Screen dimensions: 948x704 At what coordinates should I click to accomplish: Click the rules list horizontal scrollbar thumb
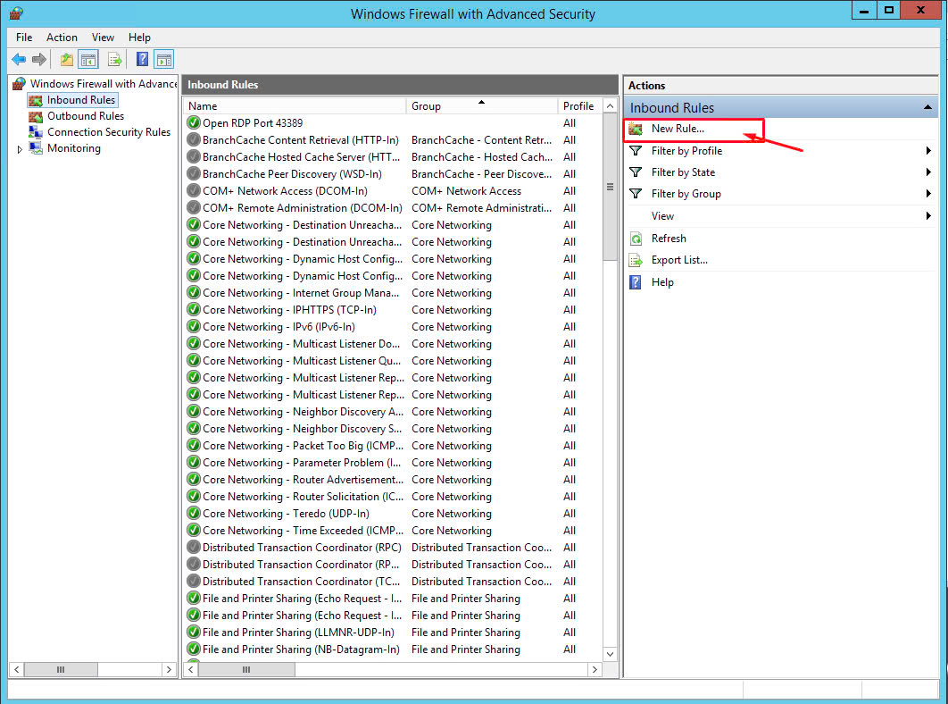point(246,669)
